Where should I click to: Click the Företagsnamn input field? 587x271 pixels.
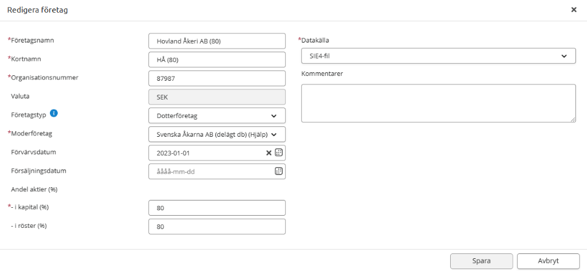point(217,41)
